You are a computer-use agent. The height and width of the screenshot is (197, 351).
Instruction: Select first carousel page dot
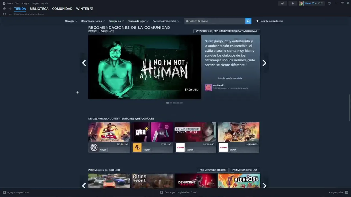167,103
